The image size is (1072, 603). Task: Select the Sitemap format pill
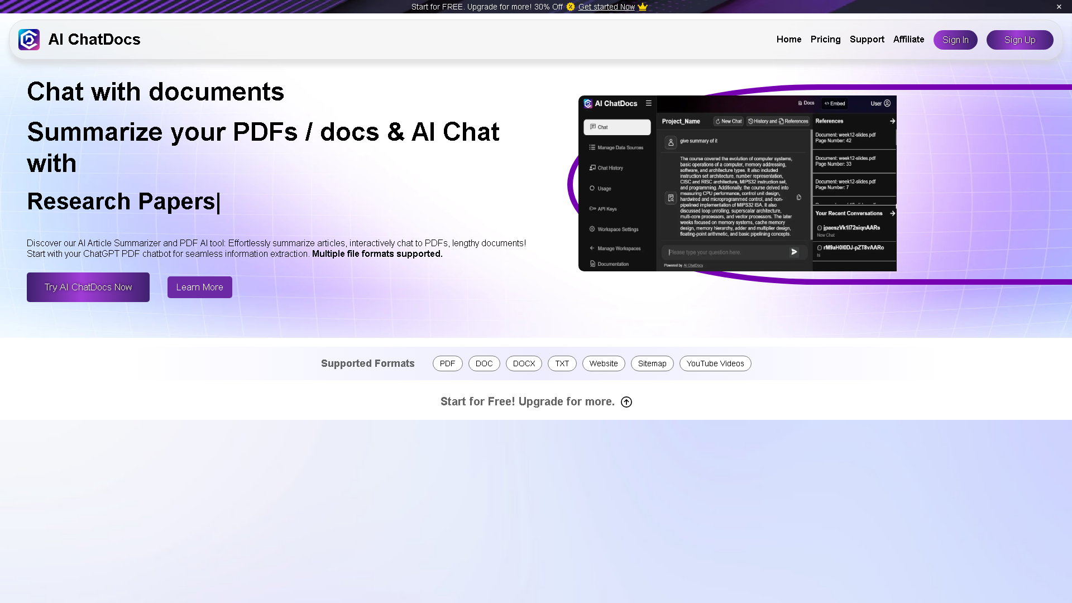tap(652, 363)
